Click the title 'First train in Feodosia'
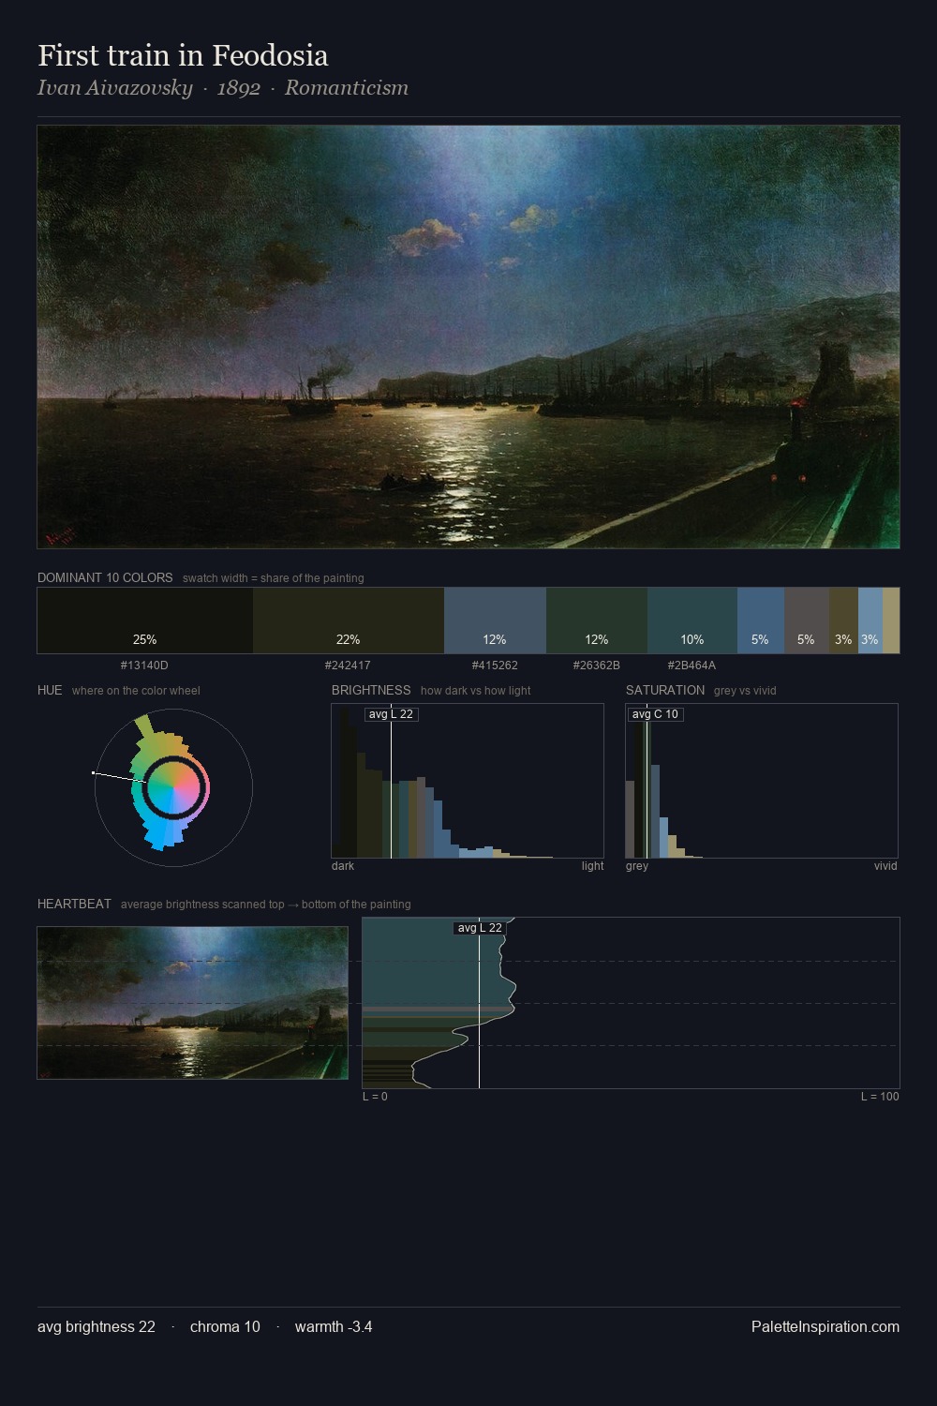Screen dimensions: 937x1406 click(183, 55)
